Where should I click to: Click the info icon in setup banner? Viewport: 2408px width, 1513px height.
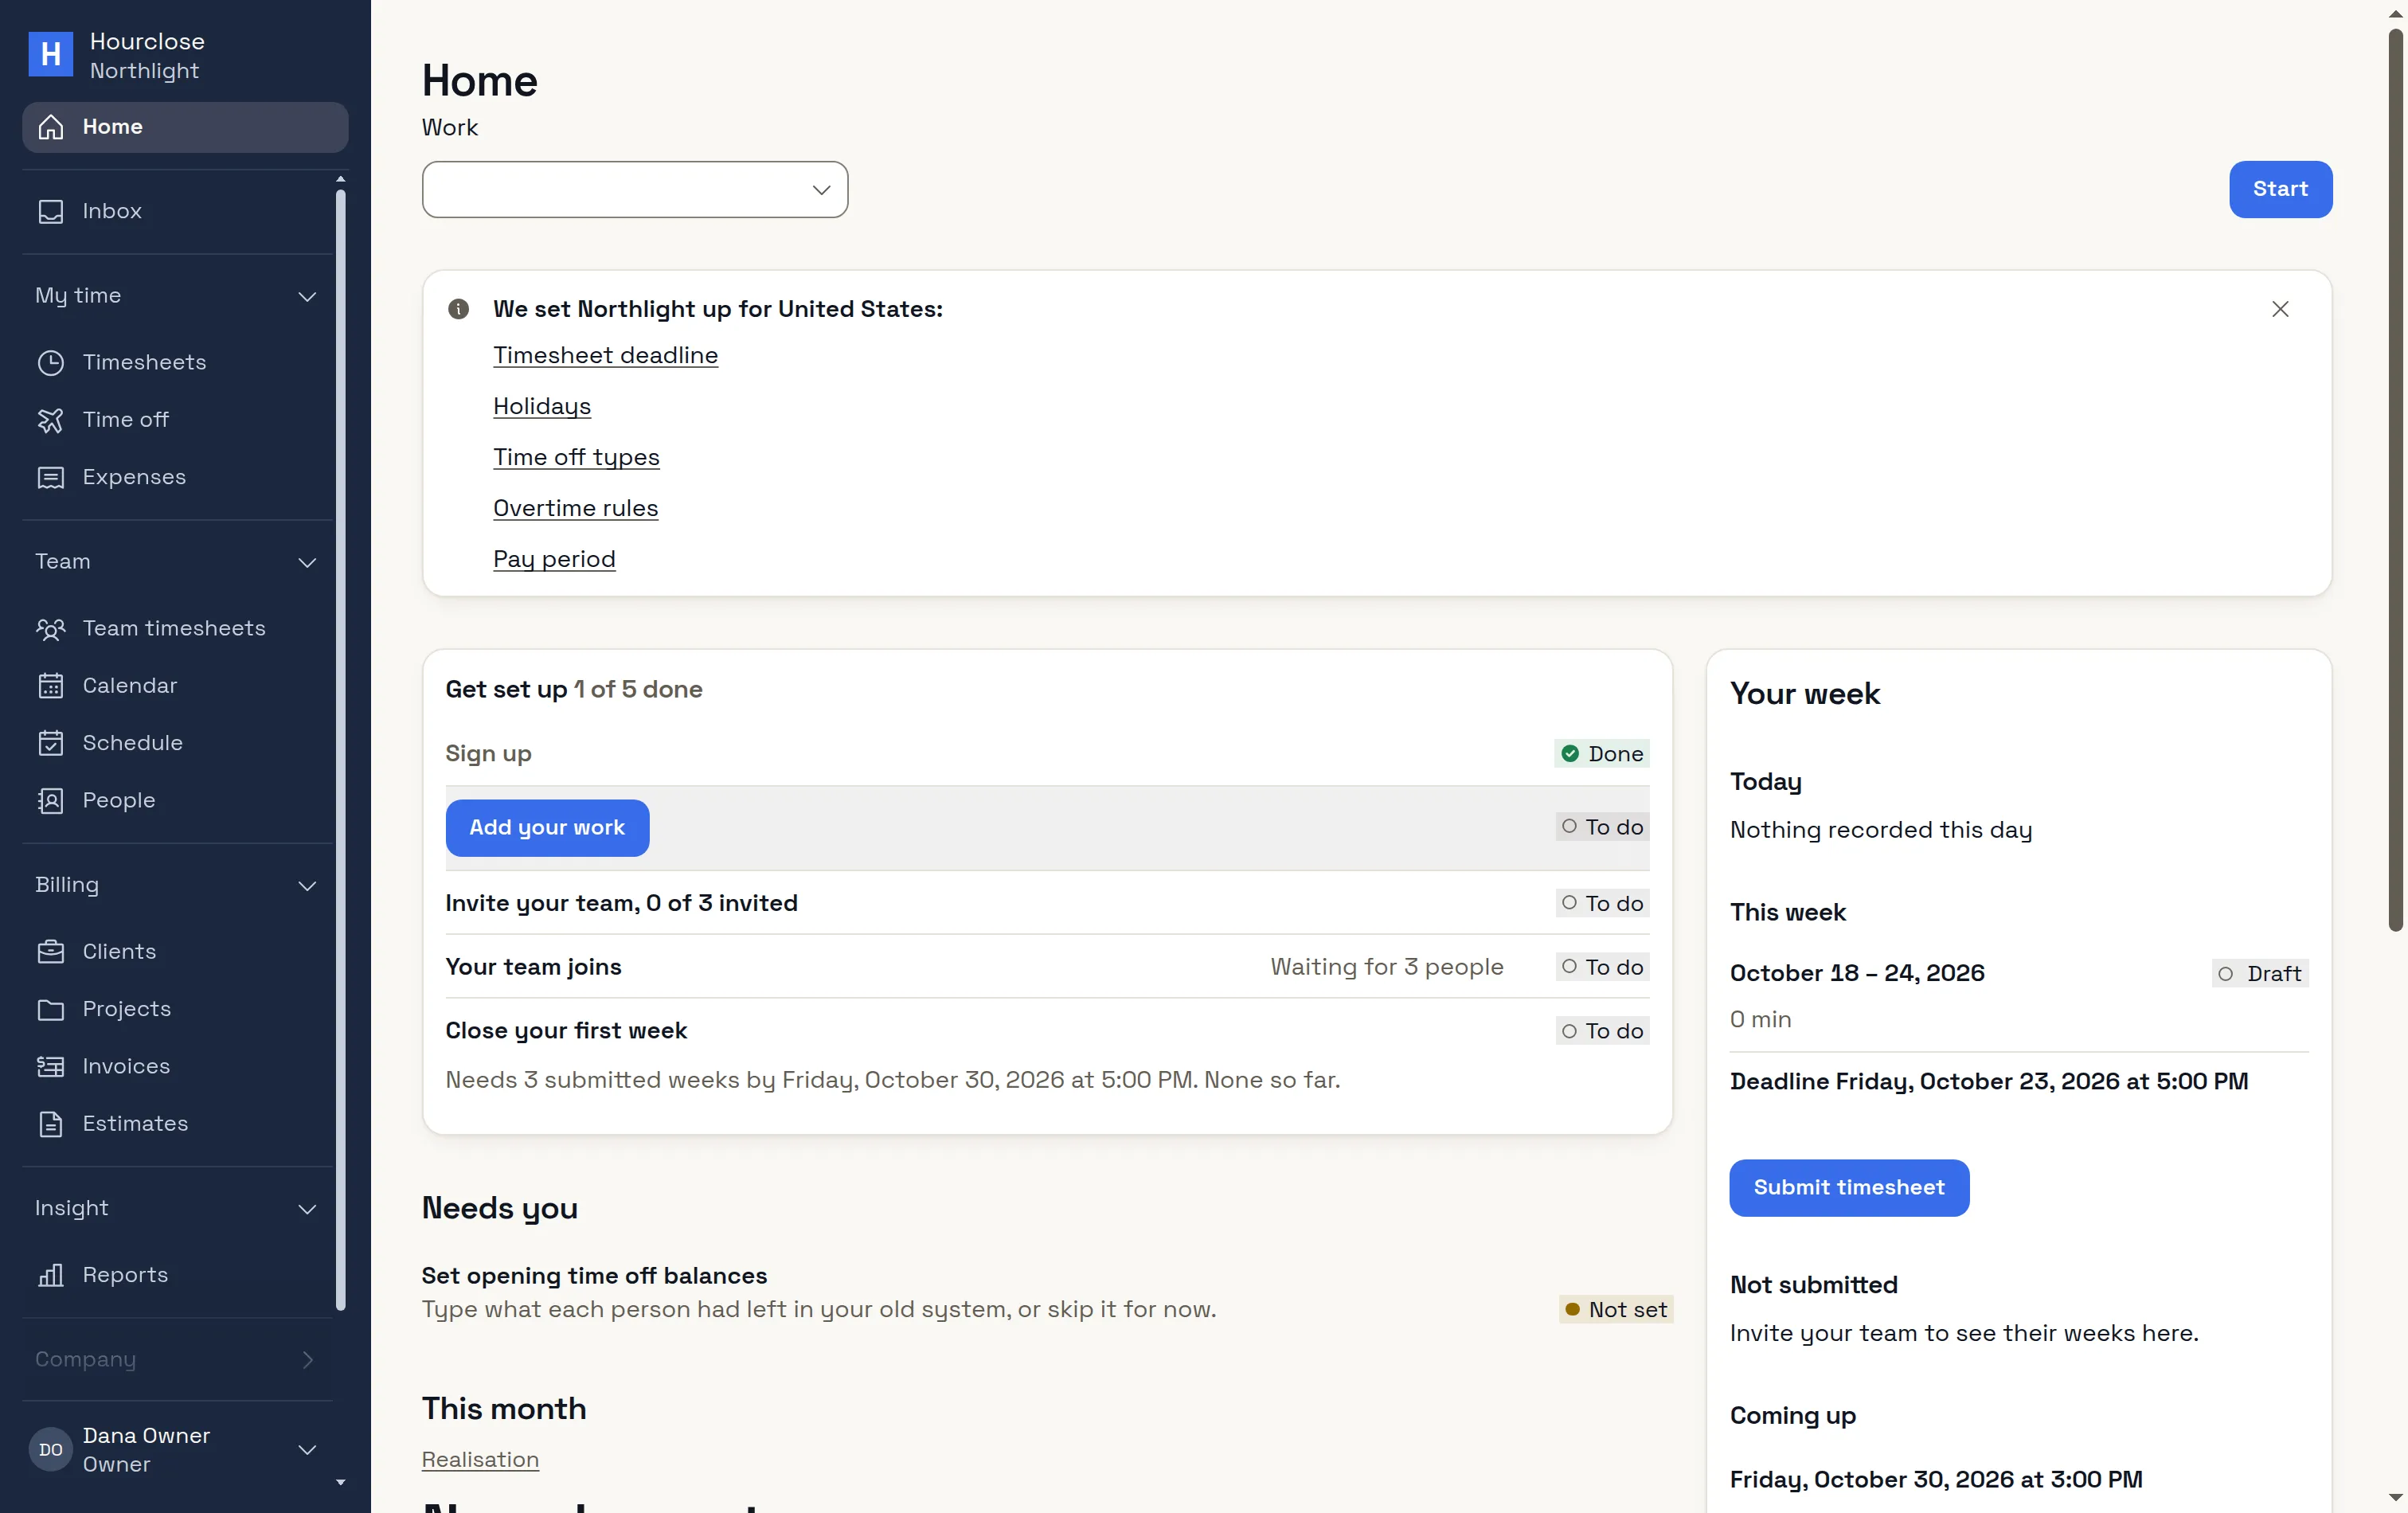point(458,309)
